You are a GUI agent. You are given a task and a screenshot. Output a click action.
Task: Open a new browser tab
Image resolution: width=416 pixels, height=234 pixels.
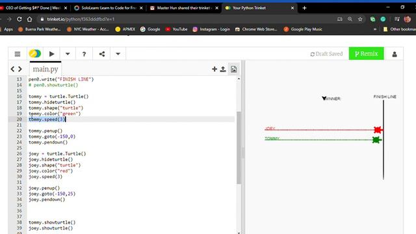(x=304, y=8)
